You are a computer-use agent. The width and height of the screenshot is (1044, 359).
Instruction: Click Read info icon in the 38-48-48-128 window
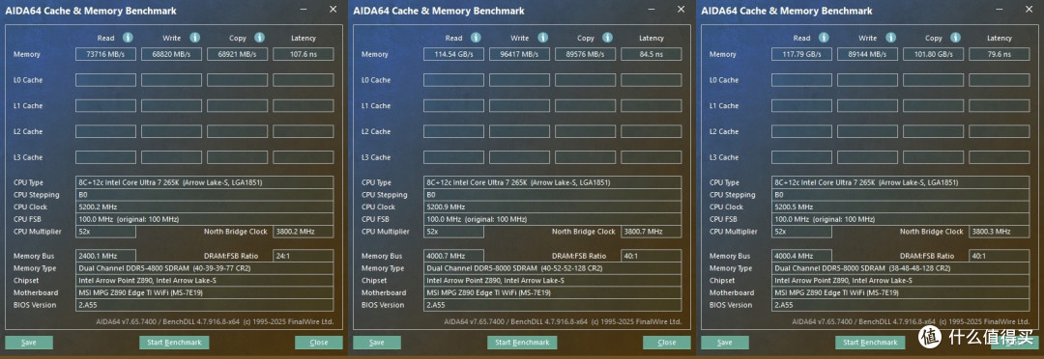point(824,38)
